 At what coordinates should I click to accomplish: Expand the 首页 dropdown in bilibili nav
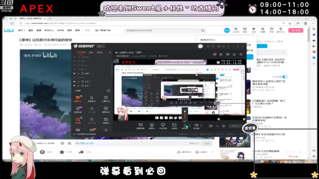coord(22,31)
